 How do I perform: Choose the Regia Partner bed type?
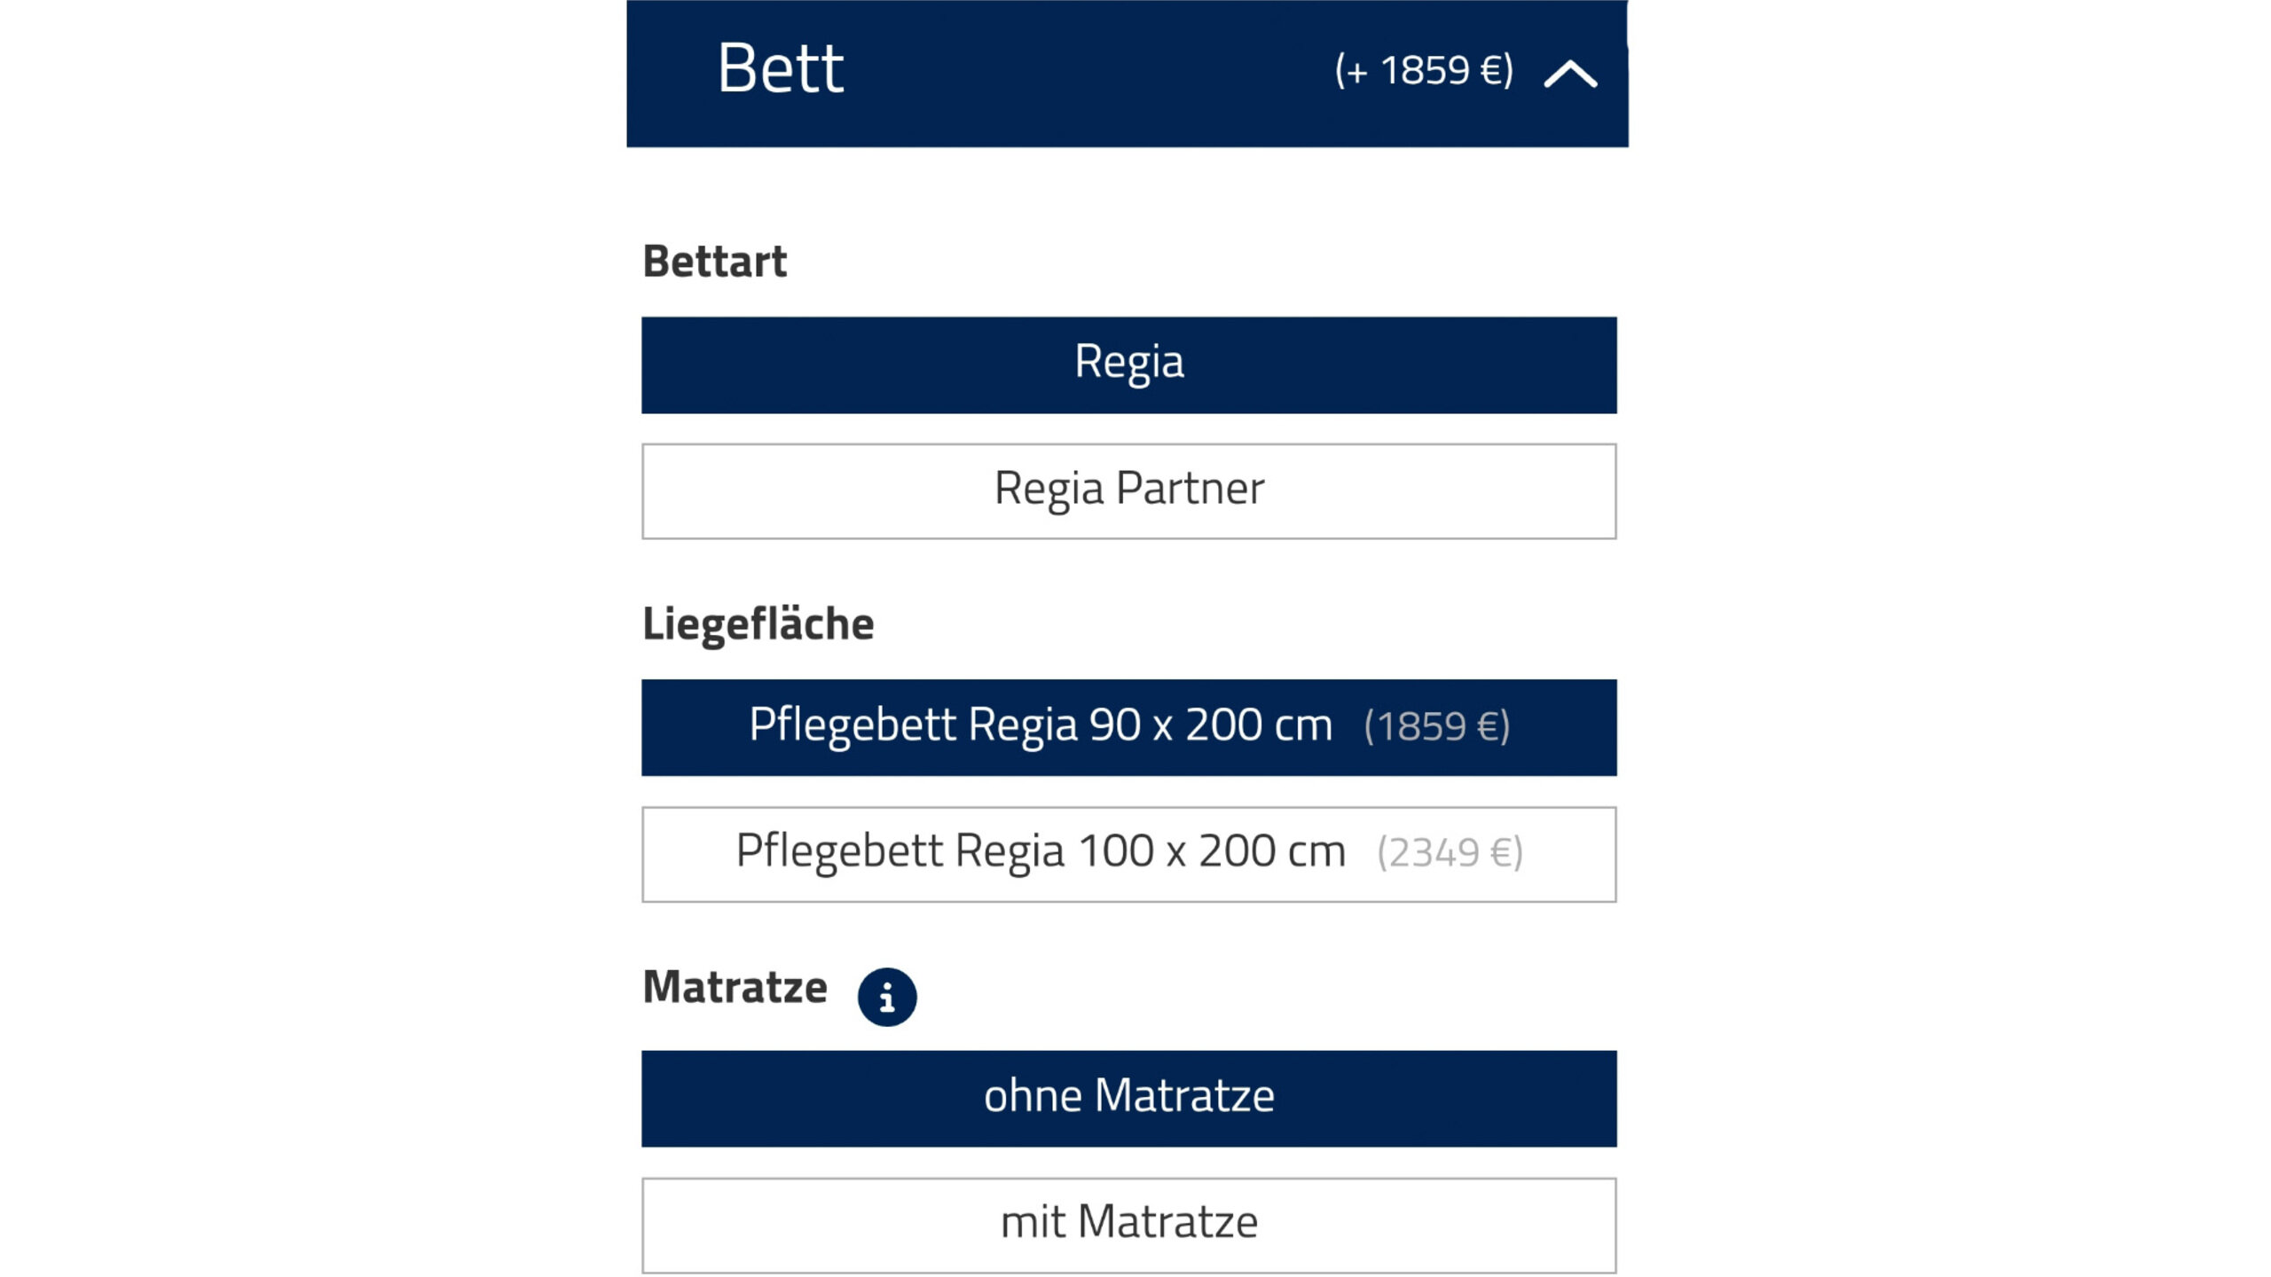pyautogui.click(x=1128, y=491)
